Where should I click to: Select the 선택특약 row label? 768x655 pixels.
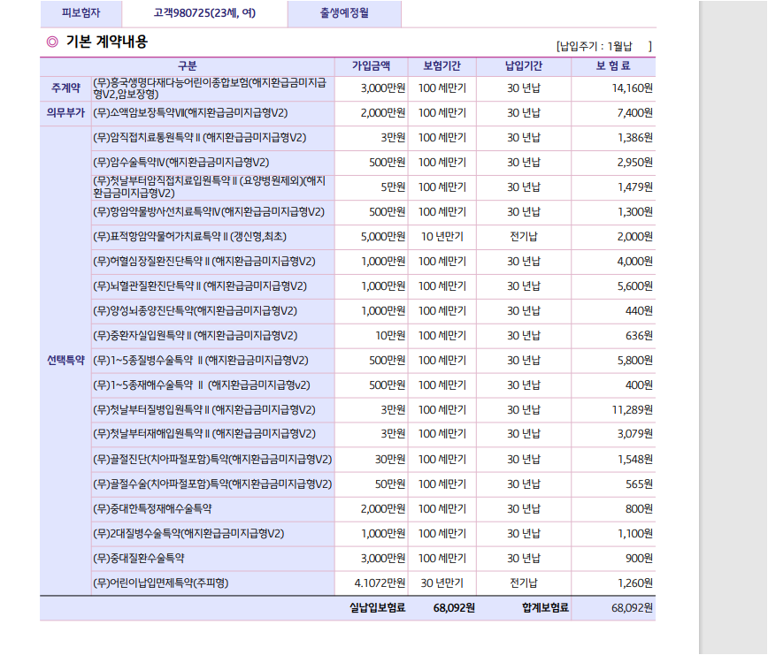(x=65, y=361)
